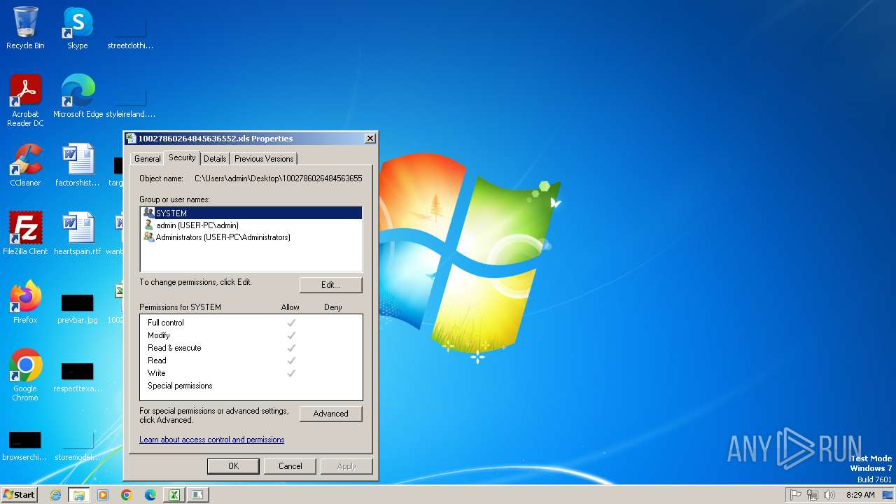
Task: Open File Explorer from the taskbar
Action: (x=79, y=495)
